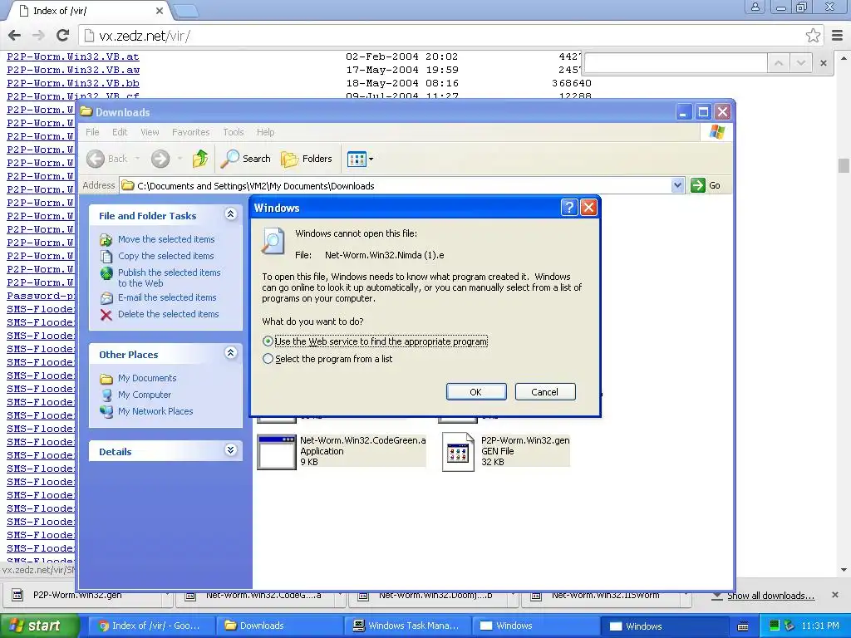Click the Chrome vertical scrollbar thumb

coord(844,165)
